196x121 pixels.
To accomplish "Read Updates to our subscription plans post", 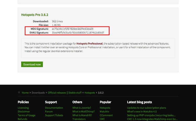I will [146, 108].
